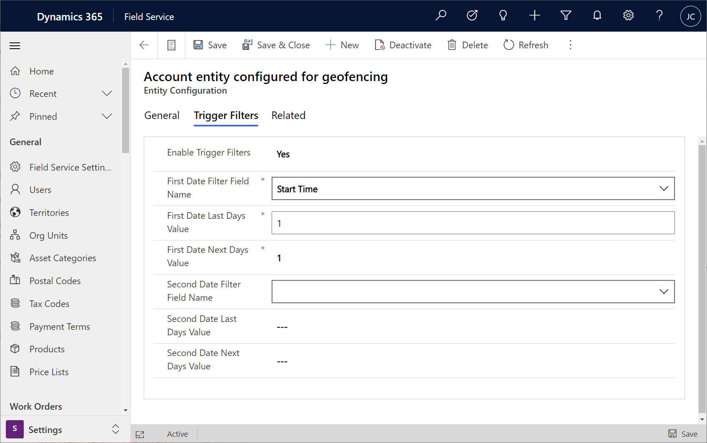Open the settings gear in top bar

[x=628, y=16]
